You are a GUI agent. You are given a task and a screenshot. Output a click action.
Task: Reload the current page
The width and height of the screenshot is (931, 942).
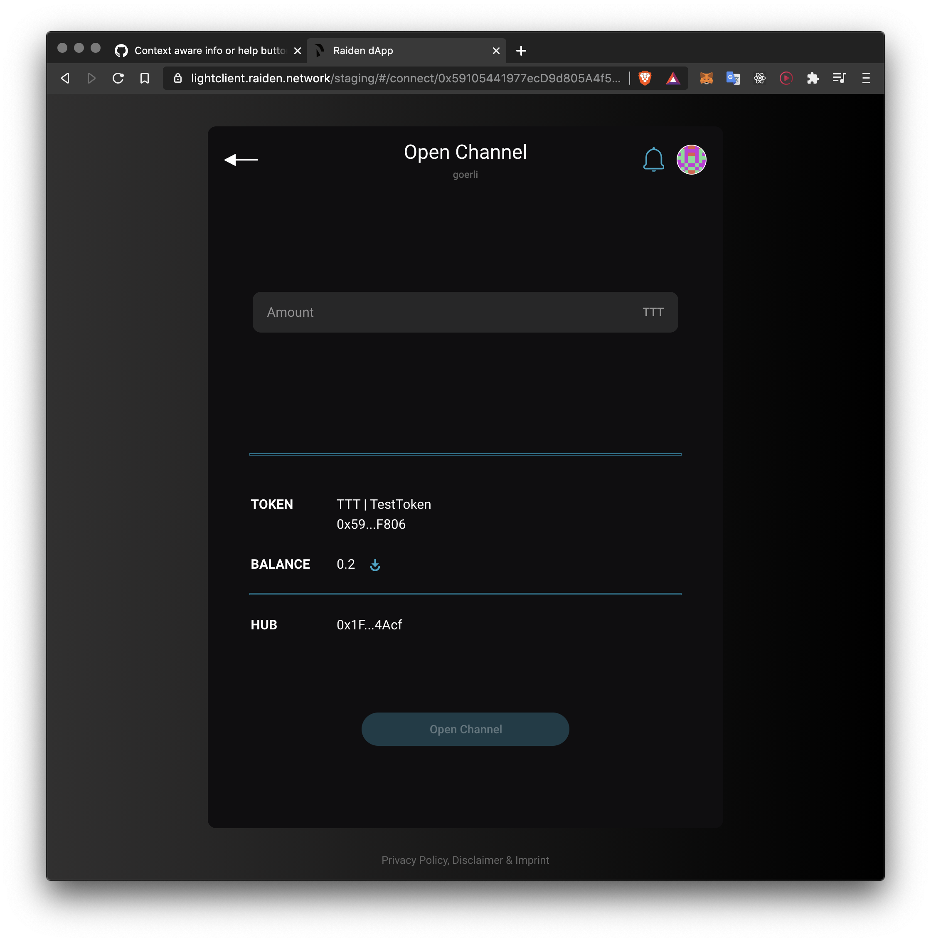[118, 78]
